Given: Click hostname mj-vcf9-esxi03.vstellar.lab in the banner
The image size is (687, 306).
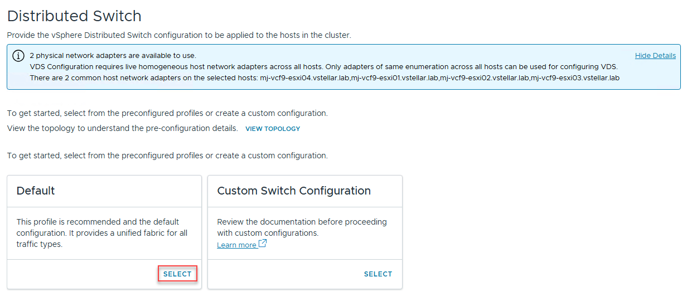Looking at the screenshot, I should [575, 78].
